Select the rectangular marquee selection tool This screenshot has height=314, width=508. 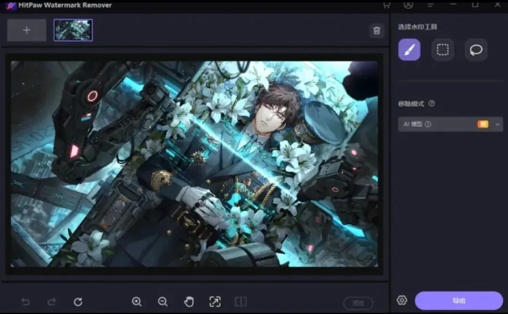(x=443, y=50)
